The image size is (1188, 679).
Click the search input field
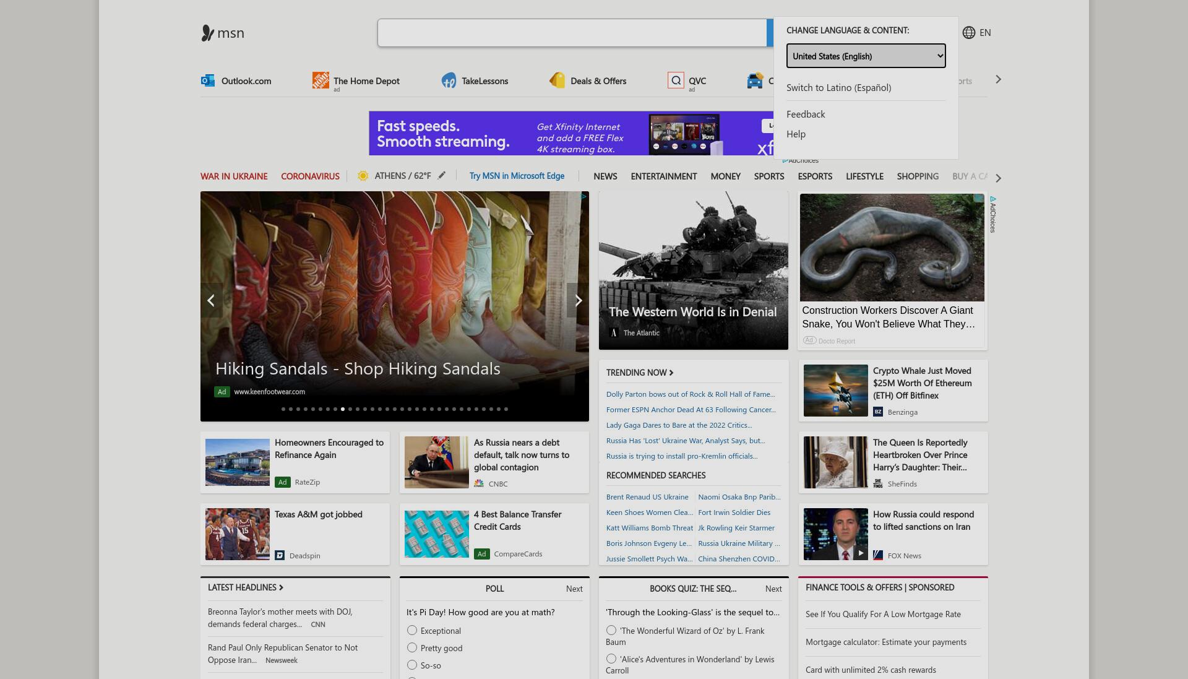pos(572,33)
